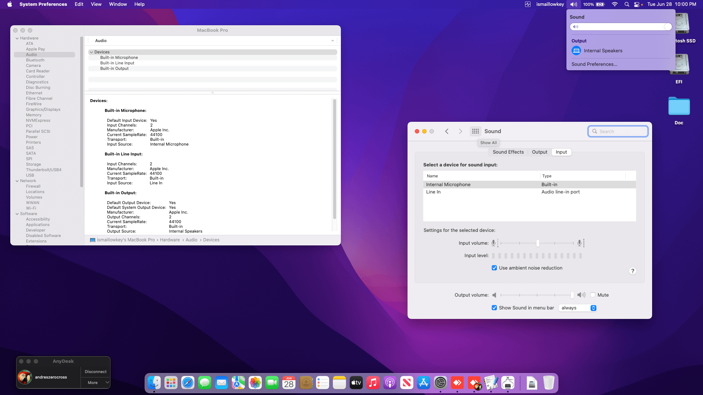Open the News app in Dock
This screenshot has width=703, height=395.
coord(407,383)
